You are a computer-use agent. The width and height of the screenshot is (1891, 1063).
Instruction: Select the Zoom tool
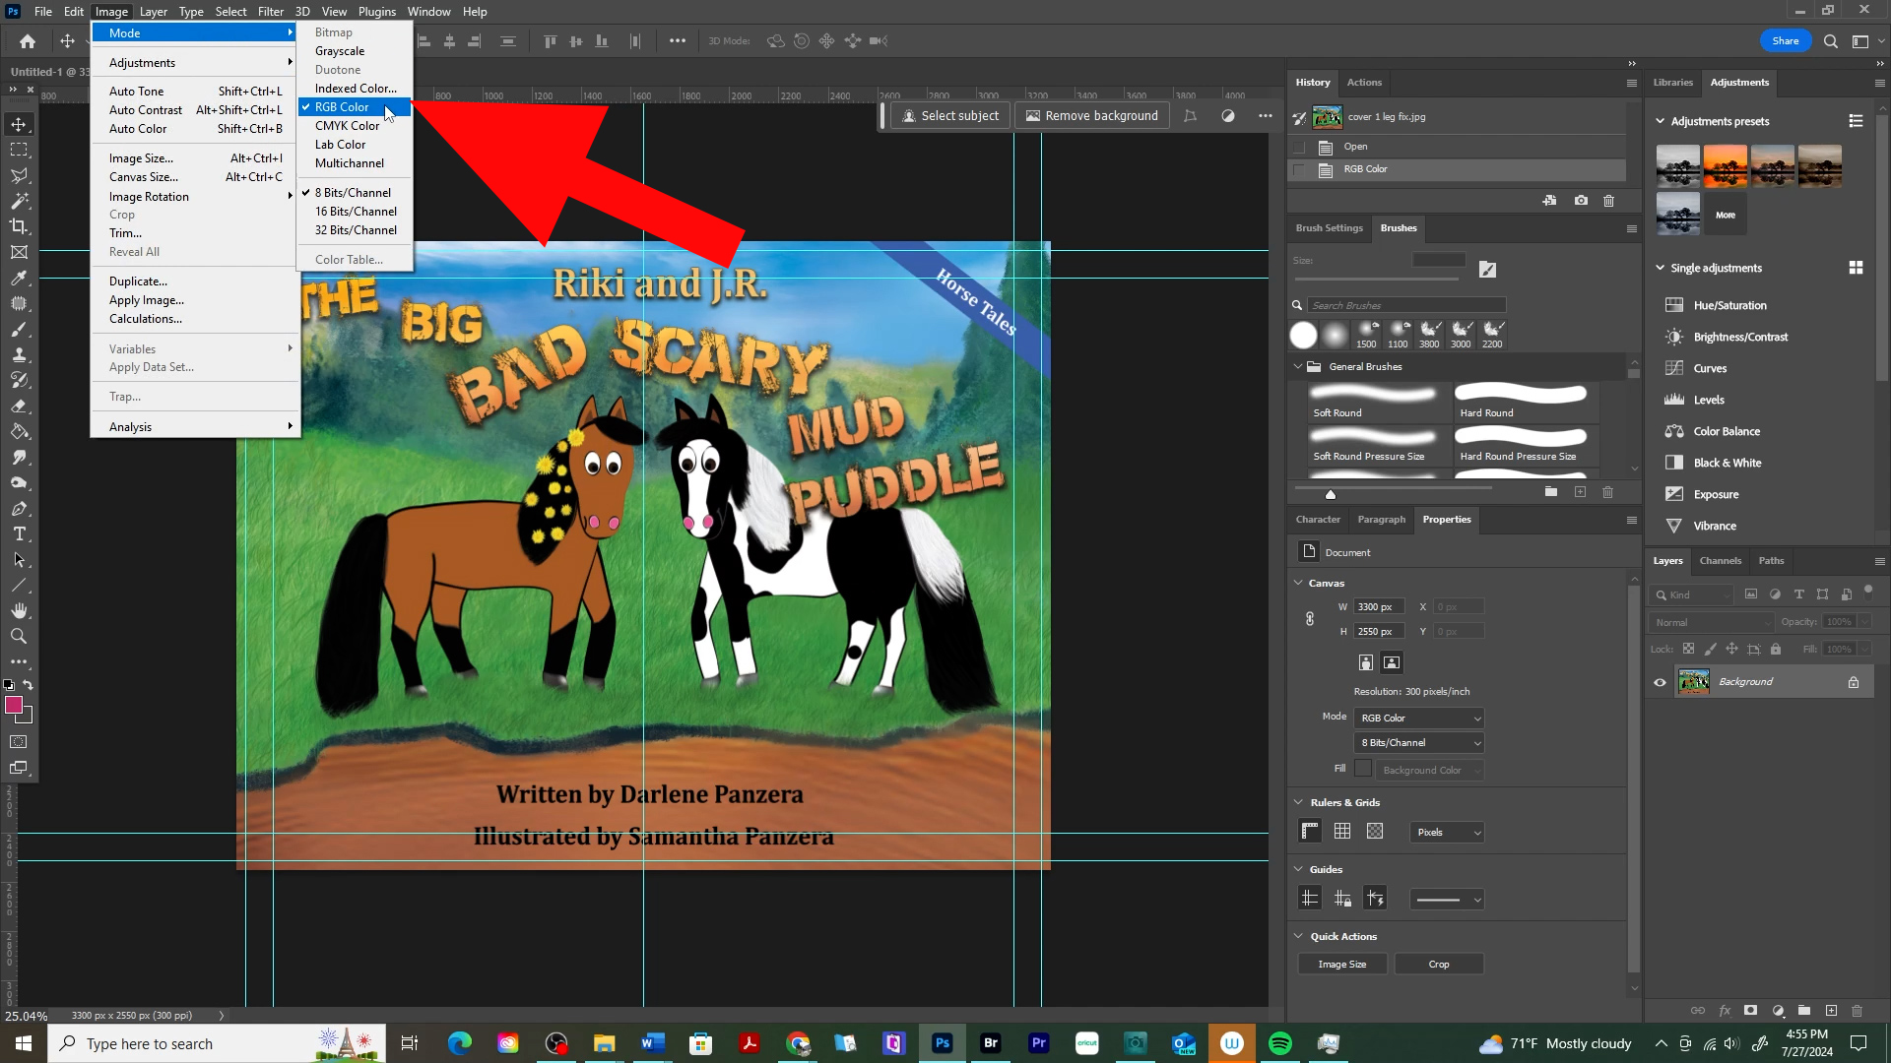pos(19,636)
